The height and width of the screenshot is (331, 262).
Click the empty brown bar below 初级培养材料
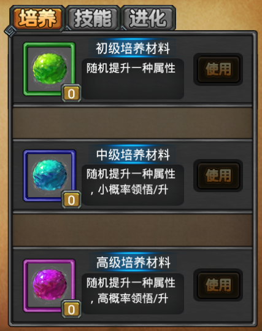(x=133, y=123)
